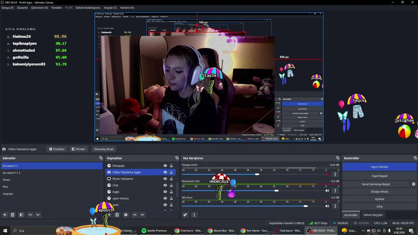This screenshot has height=235, width=418.
Task: Open Ayarlar in the Kontroller dock
Action: pos(379,199)
